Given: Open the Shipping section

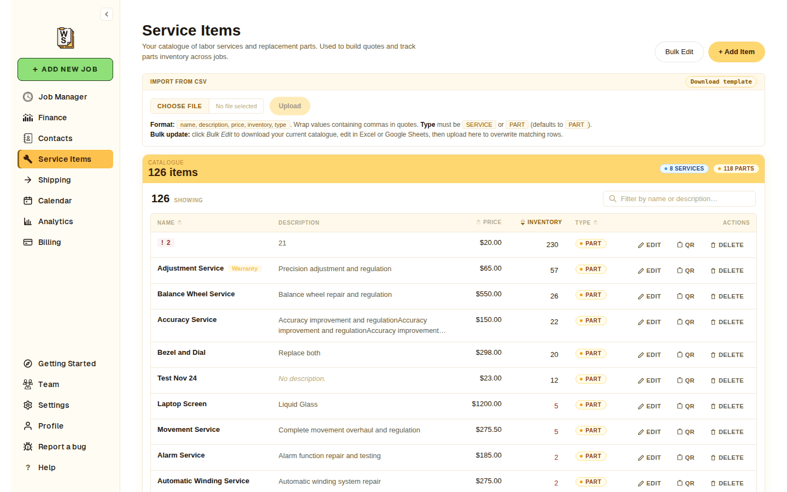Looking at the screenshot, I should [x=65, y=180].
